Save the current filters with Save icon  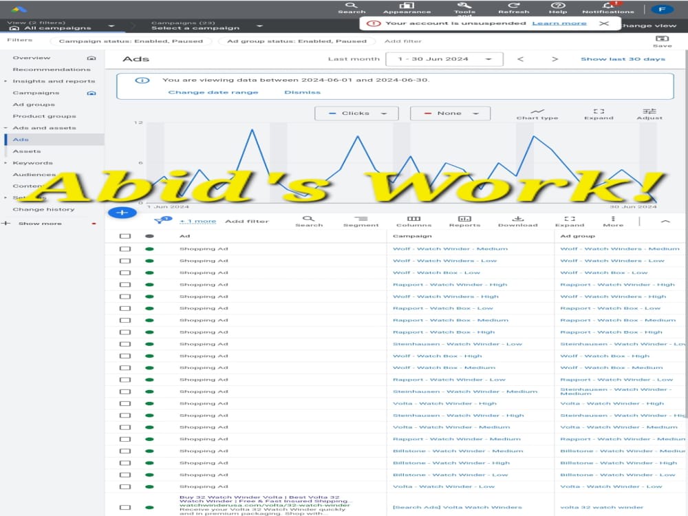click(662, 41)
